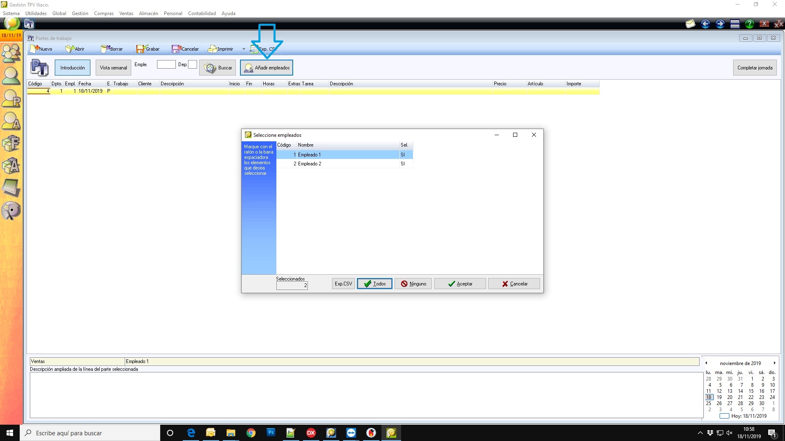785x441 pixels.
Task: Go forward with the blue right arrow
Action: 720,24
